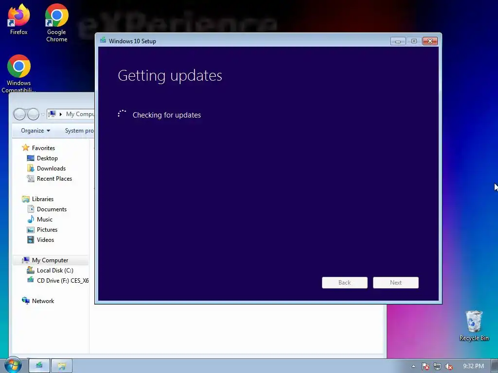Close the Windows 10 Setup window
This screenshot has width=498, height=373.
point(430,41)
